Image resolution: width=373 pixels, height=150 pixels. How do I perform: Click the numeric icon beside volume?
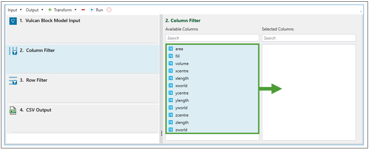[171, 64]
